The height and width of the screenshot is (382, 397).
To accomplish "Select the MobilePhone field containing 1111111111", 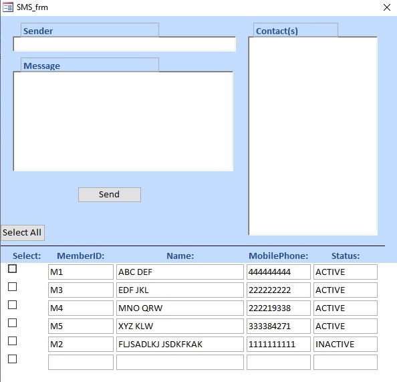I will (279, 345).
